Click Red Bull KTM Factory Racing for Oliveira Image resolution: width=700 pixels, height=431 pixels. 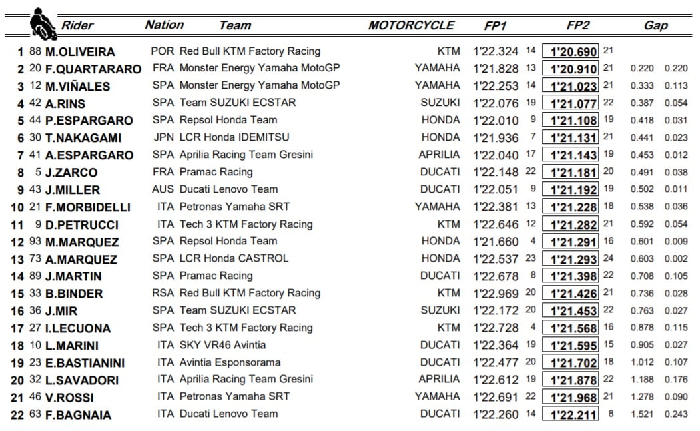(250, 51)
